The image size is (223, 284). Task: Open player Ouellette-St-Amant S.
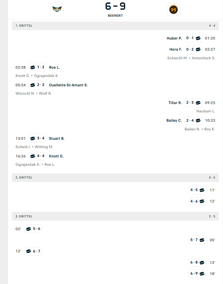tap(68, 85)
